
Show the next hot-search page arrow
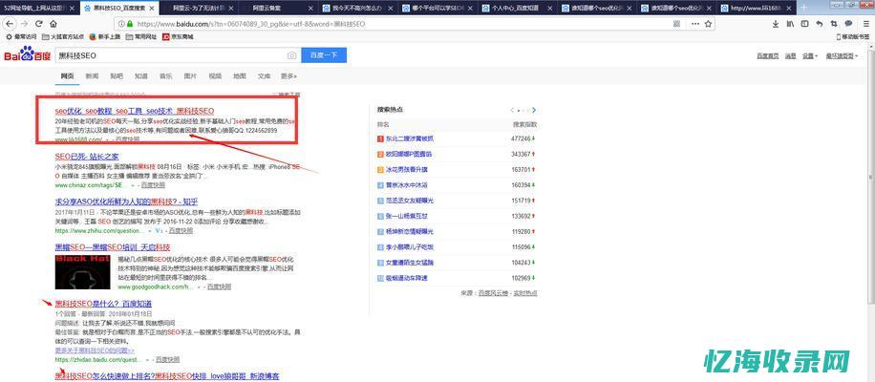coord(534,110)
